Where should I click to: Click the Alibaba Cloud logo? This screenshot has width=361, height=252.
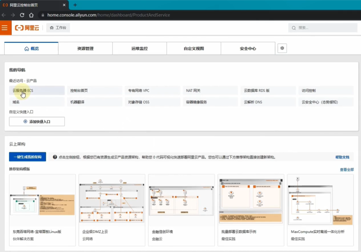pyautogui.click(x=27, y=28)
